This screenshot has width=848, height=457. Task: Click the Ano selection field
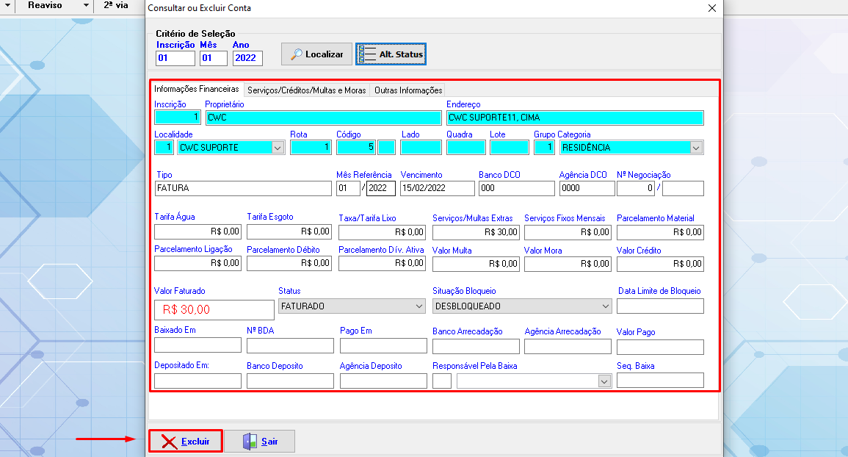(x=247, y=59)
